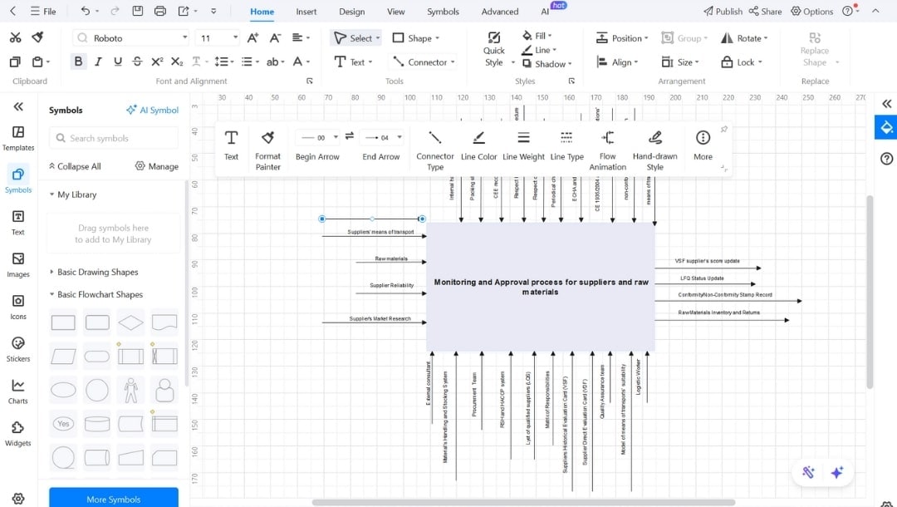Screen dimensions: 897x507
Task: Open the Icons sidebar panel
Action: [18, 308]
